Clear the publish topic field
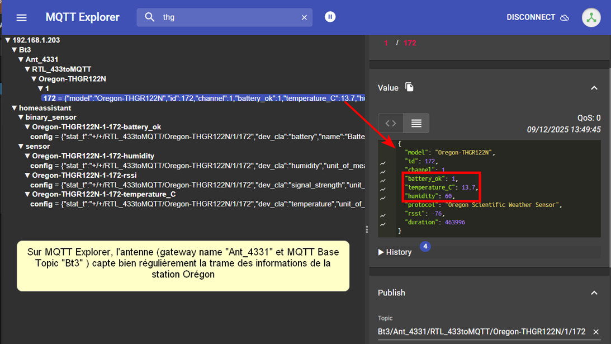Viewport: 611px width, 344px height. point(595,332)
